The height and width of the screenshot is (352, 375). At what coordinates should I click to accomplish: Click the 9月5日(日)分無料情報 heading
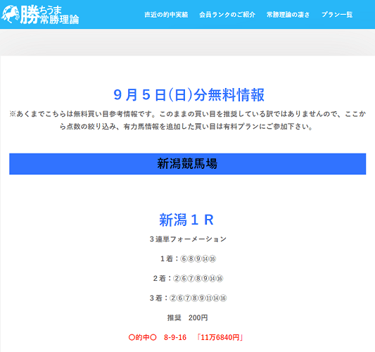point(189,95)
